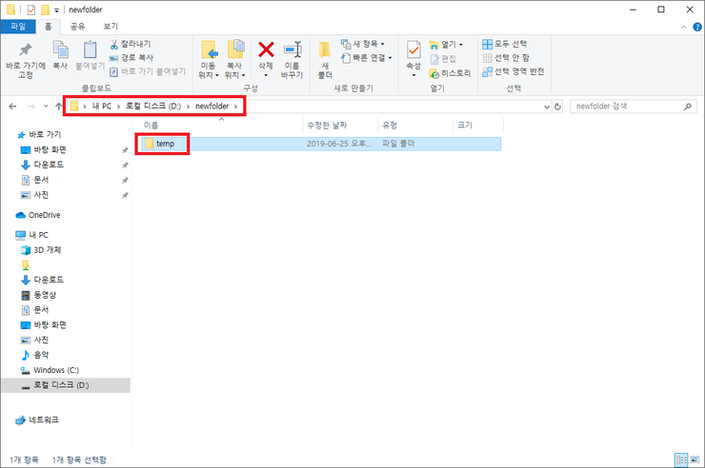Click the Rename (이름 바꾸기) ribbon icon
Screen dimensions: 705x468
click(x=292, y=50)
